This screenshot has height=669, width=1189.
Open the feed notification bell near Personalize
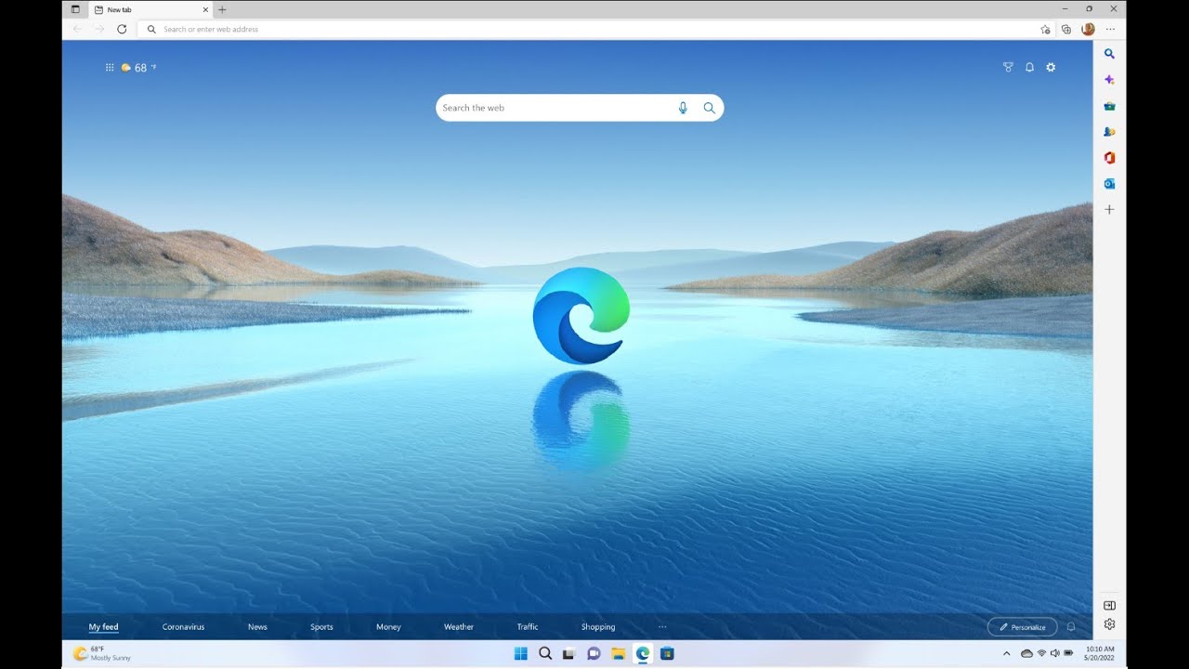pyautogui.click(x=1071, y=627)
